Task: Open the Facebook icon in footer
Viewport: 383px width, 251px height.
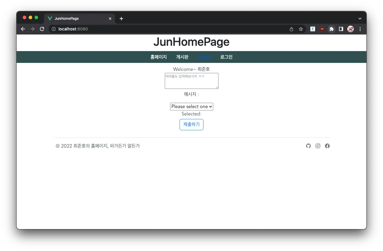Action: (x=327, y=146)
